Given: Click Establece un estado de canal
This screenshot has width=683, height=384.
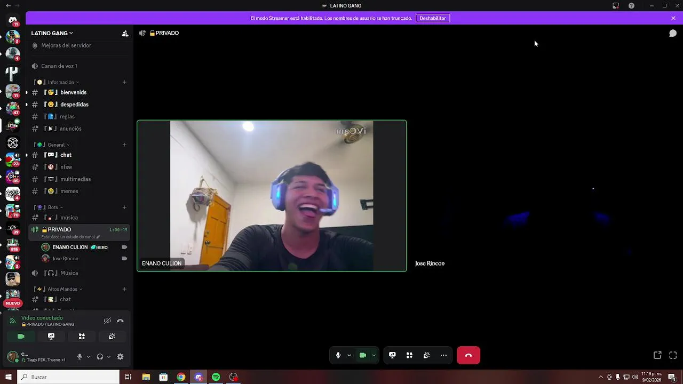Looking at the screenshot, I should 70,237.
